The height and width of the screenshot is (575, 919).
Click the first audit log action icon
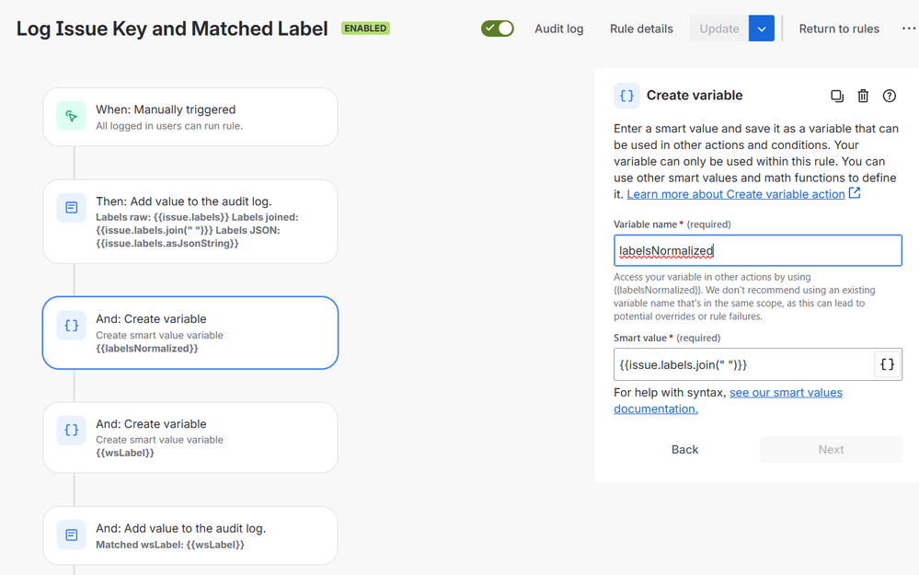click(x=72, y=208)
